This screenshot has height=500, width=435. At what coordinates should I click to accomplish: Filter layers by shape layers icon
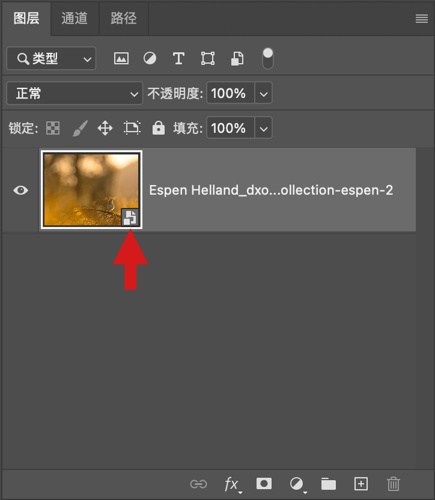[208, 59]
